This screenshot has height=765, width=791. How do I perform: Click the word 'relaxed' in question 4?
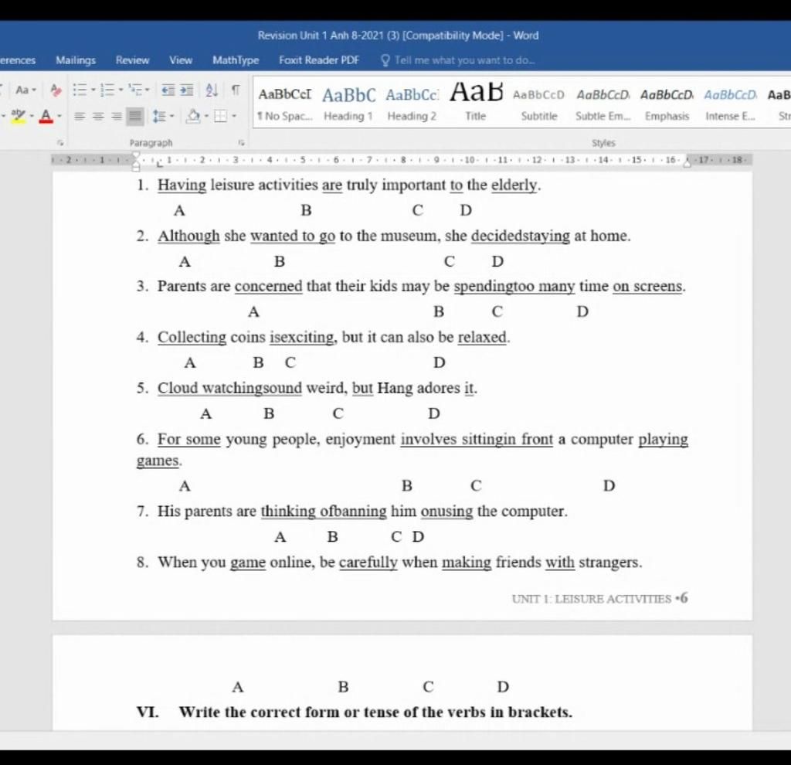(482, 337)
